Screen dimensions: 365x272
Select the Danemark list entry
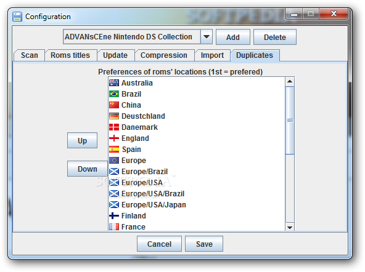(197, 127)
